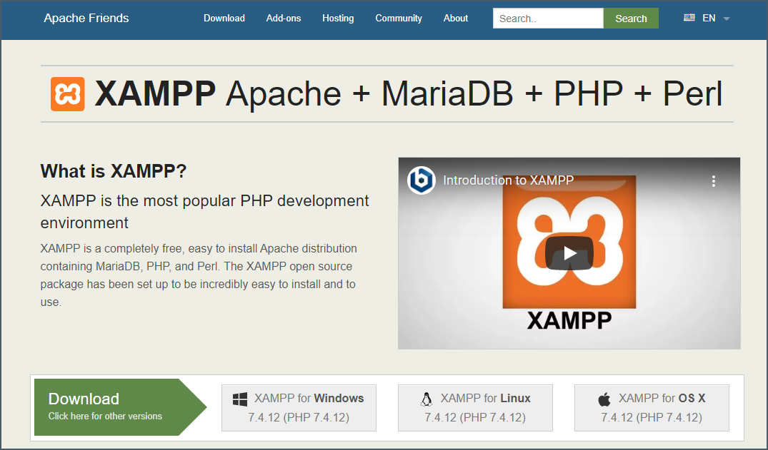
Task: Focus the Search input field
Action: (x=548, y=18)
